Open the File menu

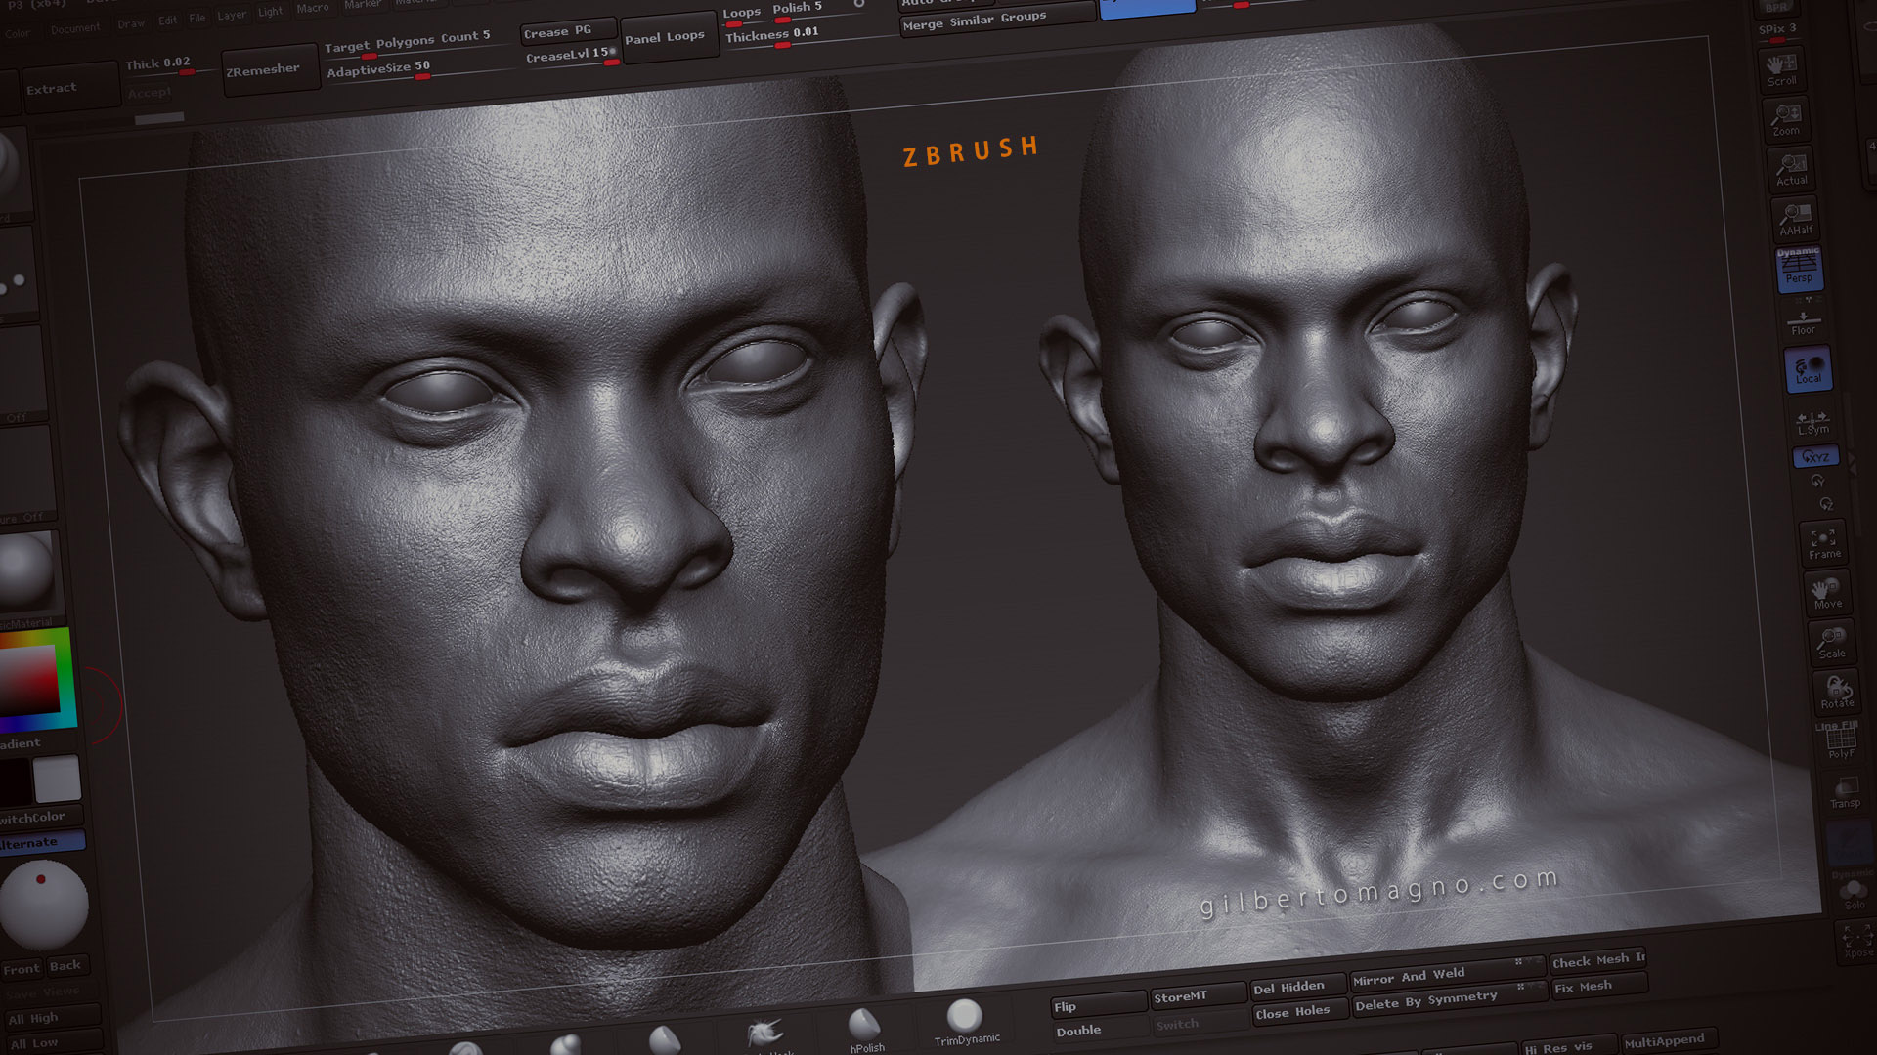tap(197, 19)
